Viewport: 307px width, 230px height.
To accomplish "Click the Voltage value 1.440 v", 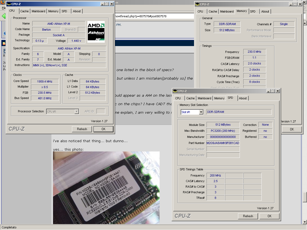I will tap(76, 41).
